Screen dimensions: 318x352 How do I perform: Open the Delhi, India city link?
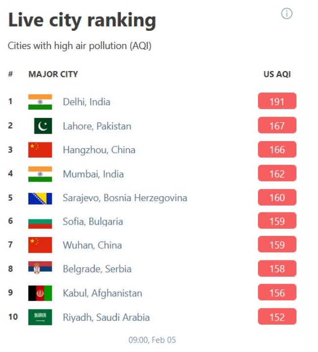pos(87,102)
